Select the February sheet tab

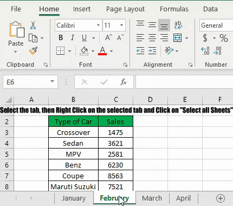114,198
